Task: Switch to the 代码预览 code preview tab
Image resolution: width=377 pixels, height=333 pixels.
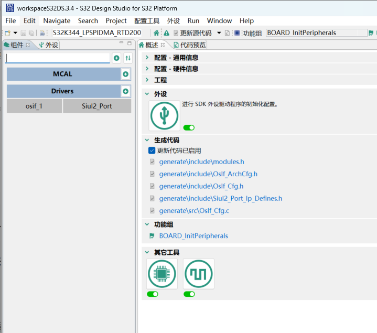Action: coord(190,45)
